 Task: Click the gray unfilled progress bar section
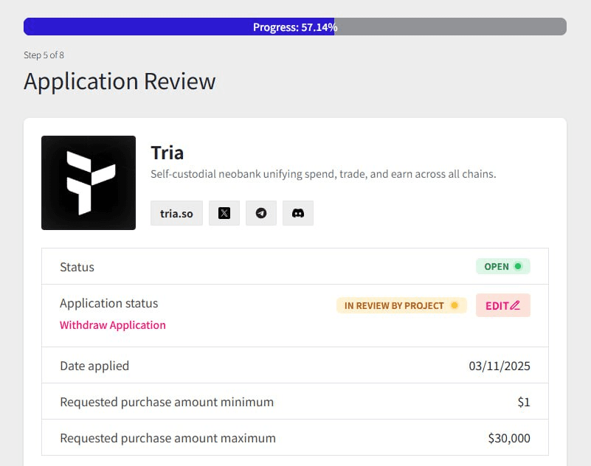(x=450, y=27)
